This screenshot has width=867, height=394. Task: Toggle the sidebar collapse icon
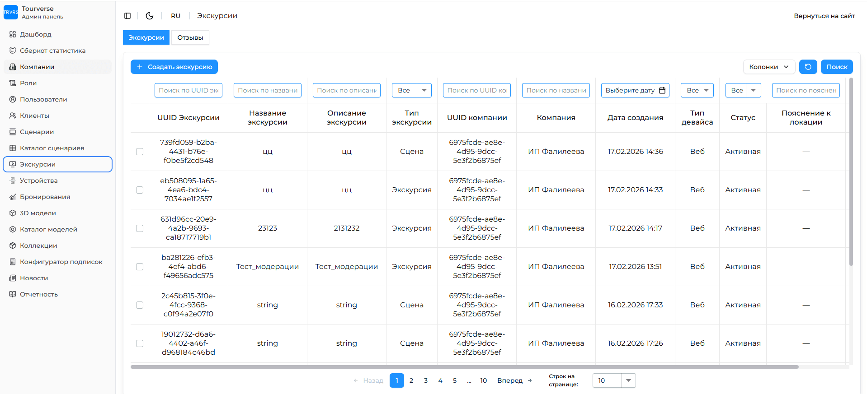(x=127, y=16)
